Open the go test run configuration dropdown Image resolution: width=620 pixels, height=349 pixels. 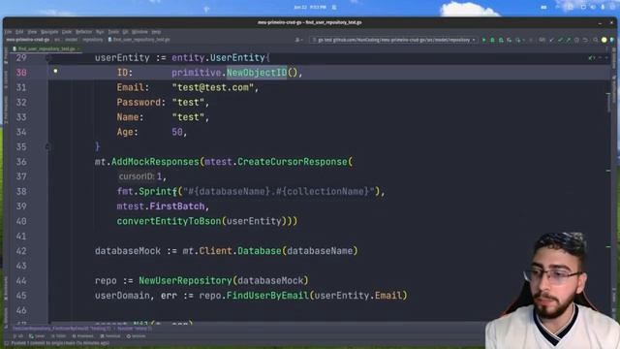point(394,40)
